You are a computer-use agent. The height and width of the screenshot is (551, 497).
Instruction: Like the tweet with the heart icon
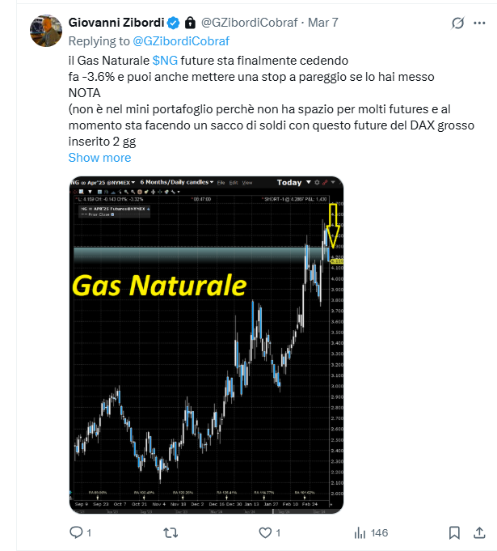(264, 532)
